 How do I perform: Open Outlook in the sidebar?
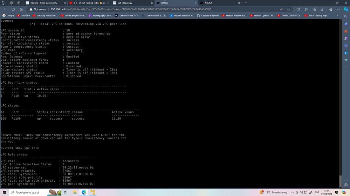(x=346, y=53)
